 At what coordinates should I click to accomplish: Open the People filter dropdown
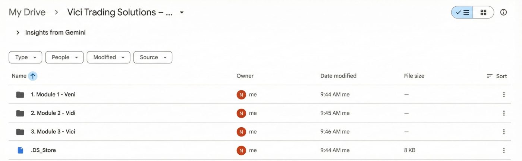pyautogui.click(x=64, y=57)
